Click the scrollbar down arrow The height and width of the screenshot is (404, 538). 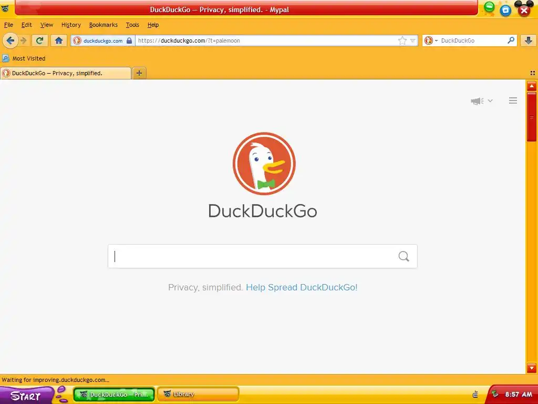click(532, 368)
